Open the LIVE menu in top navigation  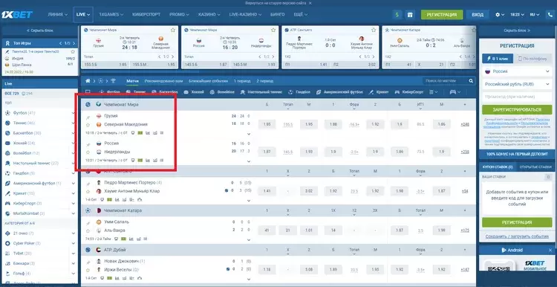(83, 15)
